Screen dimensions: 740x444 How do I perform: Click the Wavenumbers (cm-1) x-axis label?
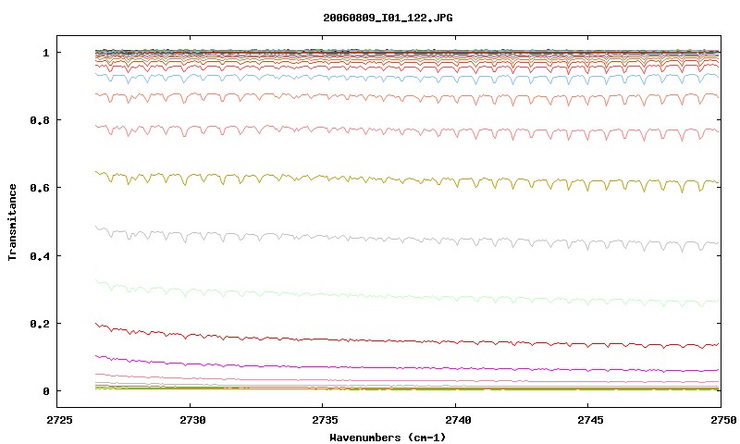click(388, 438)
